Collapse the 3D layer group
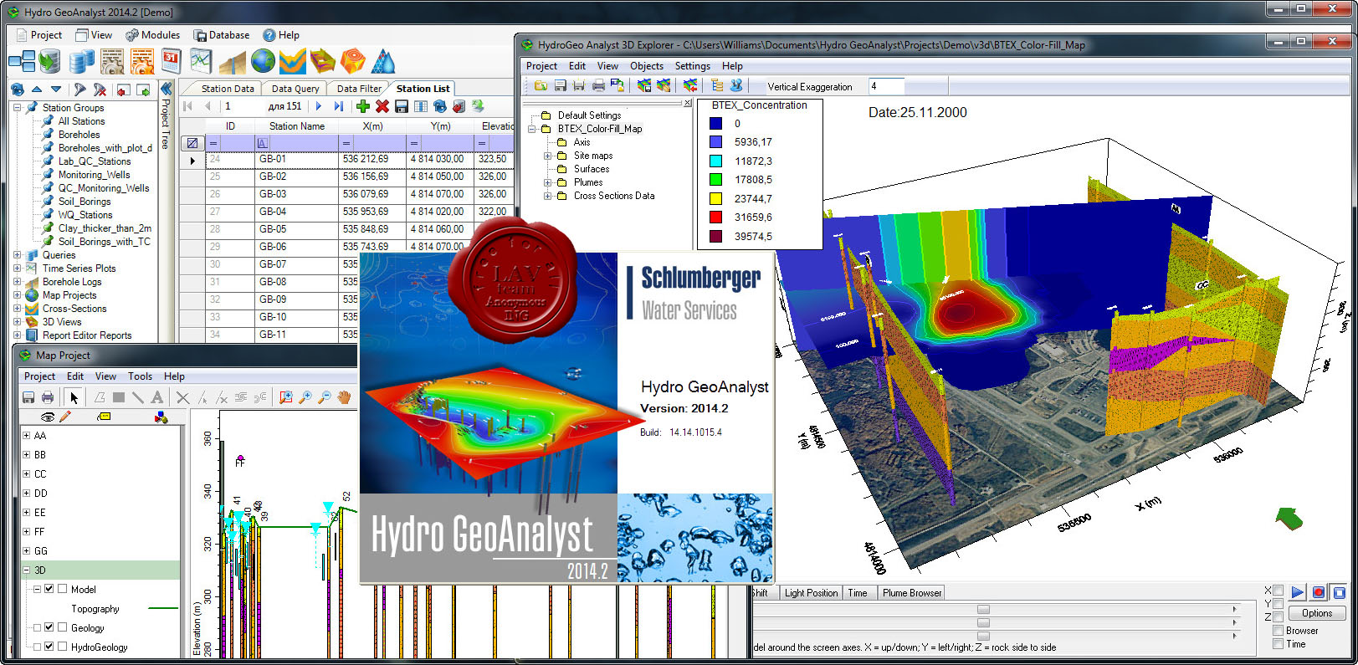Screen dimensions: 1358x665 point(26,570)
